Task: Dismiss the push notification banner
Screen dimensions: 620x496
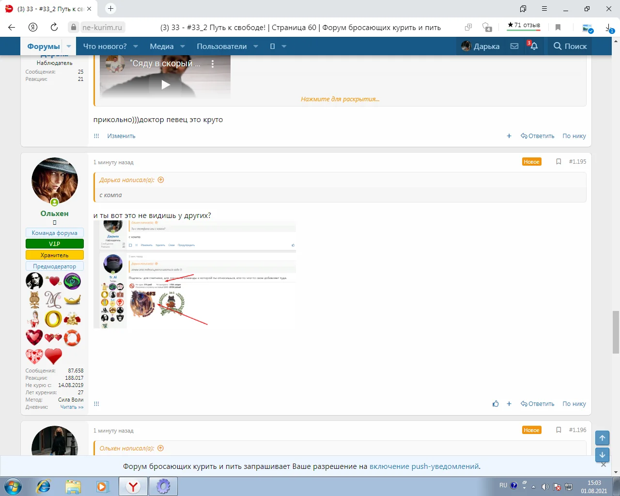Action: pos(603,465)
